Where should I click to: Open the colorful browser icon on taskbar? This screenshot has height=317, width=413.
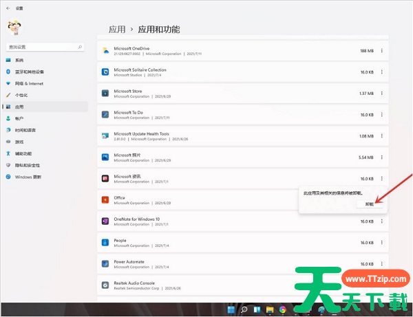click(283, 309)
